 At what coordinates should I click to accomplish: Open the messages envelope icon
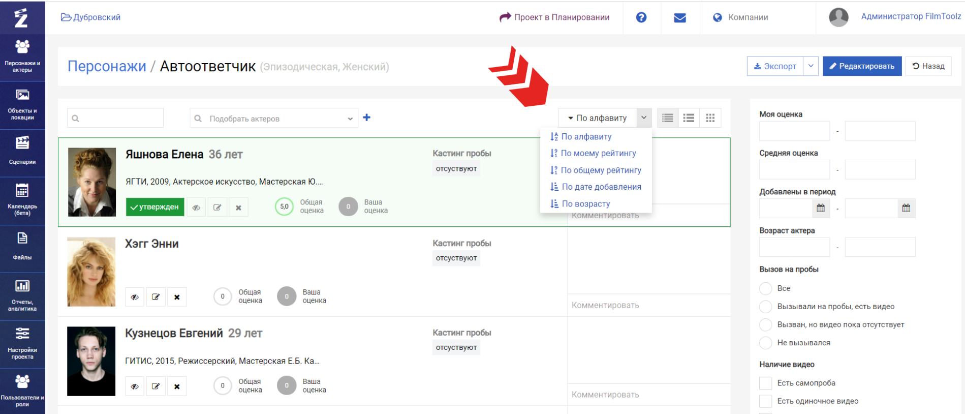click(680, 18)
